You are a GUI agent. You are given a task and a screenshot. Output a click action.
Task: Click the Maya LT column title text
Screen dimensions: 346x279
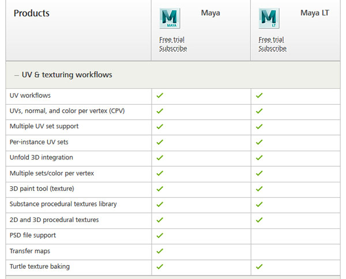point(314,13)
